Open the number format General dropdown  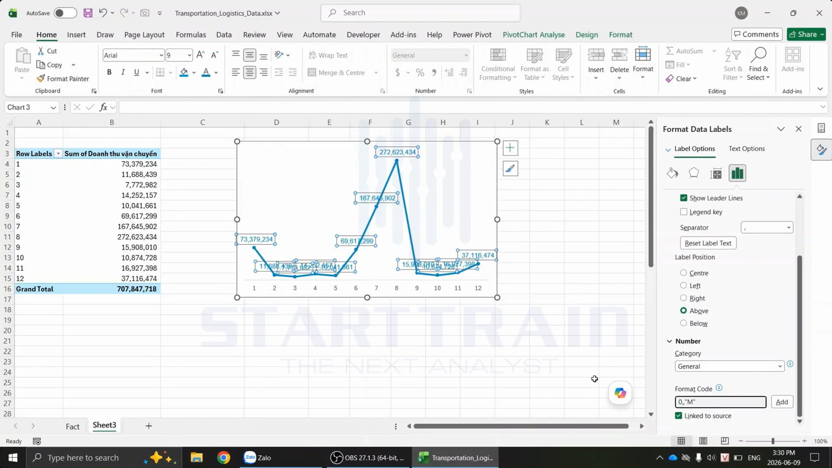point(466,55)
